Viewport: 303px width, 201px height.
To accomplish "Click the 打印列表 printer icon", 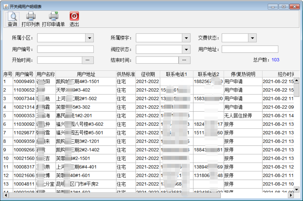I will (x=31, y=17).
